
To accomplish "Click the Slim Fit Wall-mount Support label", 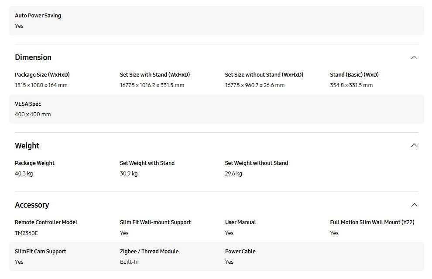I will tap(155, 222).
